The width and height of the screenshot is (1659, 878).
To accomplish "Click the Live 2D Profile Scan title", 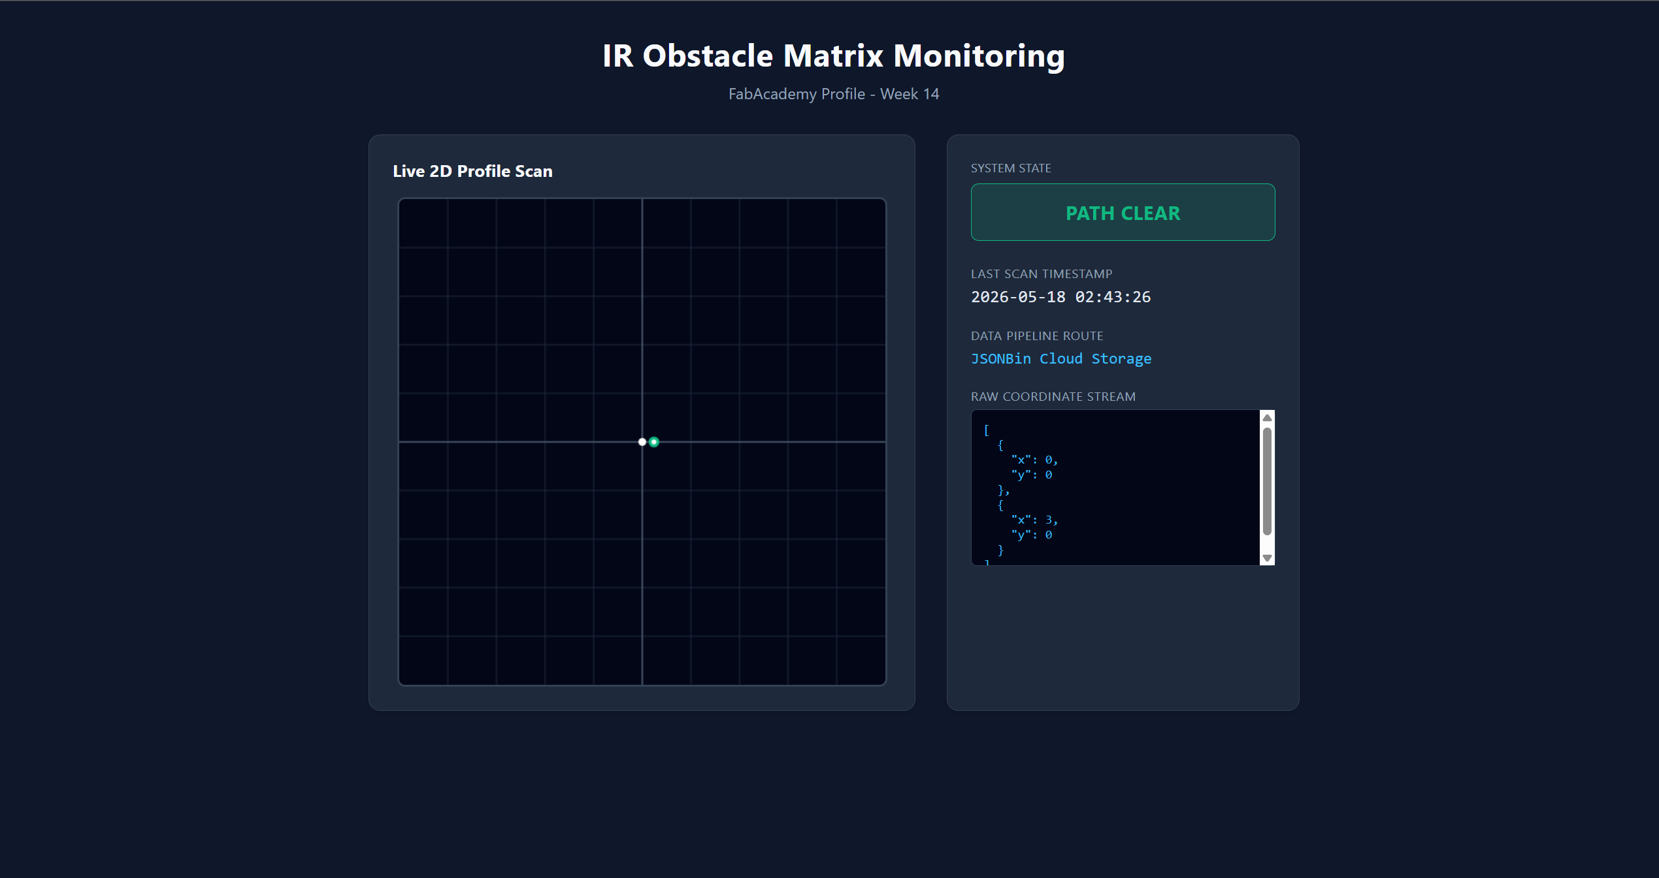I will 472,171.
